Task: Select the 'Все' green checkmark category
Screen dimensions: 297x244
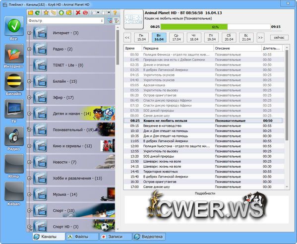Action: coord(14,26)
